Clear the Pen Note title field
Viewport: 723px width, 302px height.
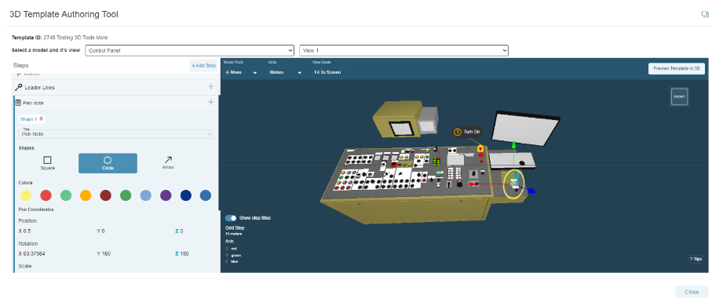(210, 134)
